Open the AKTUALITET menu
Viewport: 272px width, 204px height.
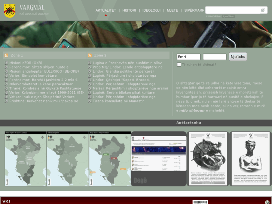tap(106, 10)
